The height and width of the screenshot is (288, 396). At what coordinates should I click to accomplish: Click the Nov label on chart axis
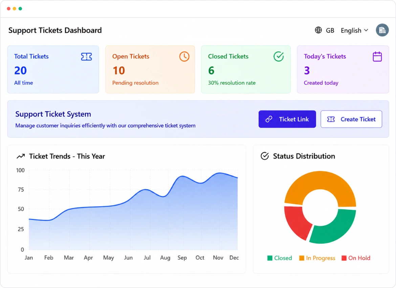coord(218,258)
